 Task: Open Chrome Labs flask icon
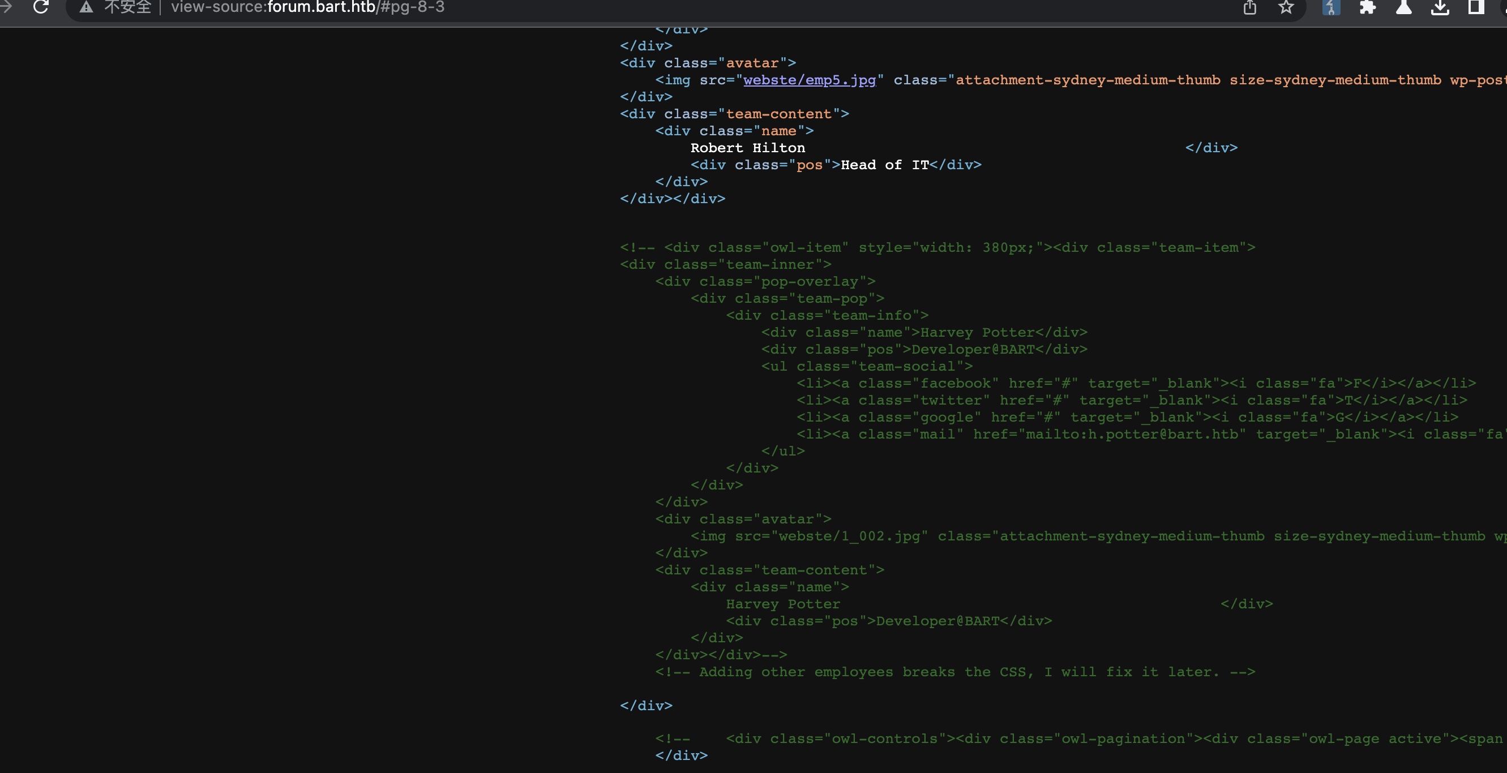pyautogui.click(x=1403, y=7)
